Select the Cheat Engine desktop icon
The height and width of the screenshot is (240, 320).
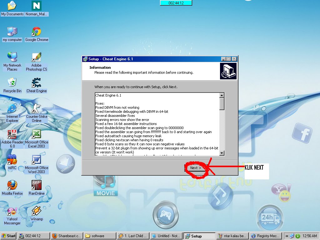point(37,86)
